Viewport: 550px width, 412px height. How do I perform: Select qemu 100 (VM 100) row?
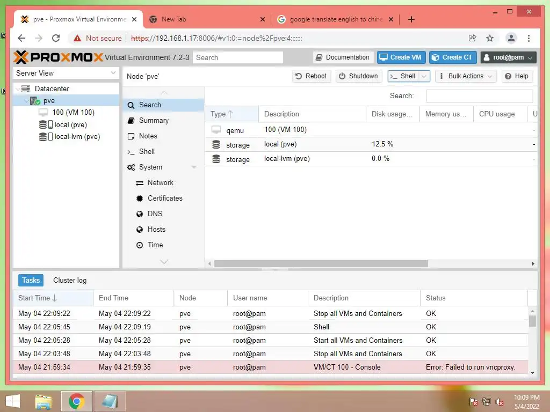point(371,130)
